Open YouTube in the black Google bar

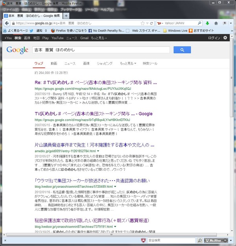coord(57,38)
